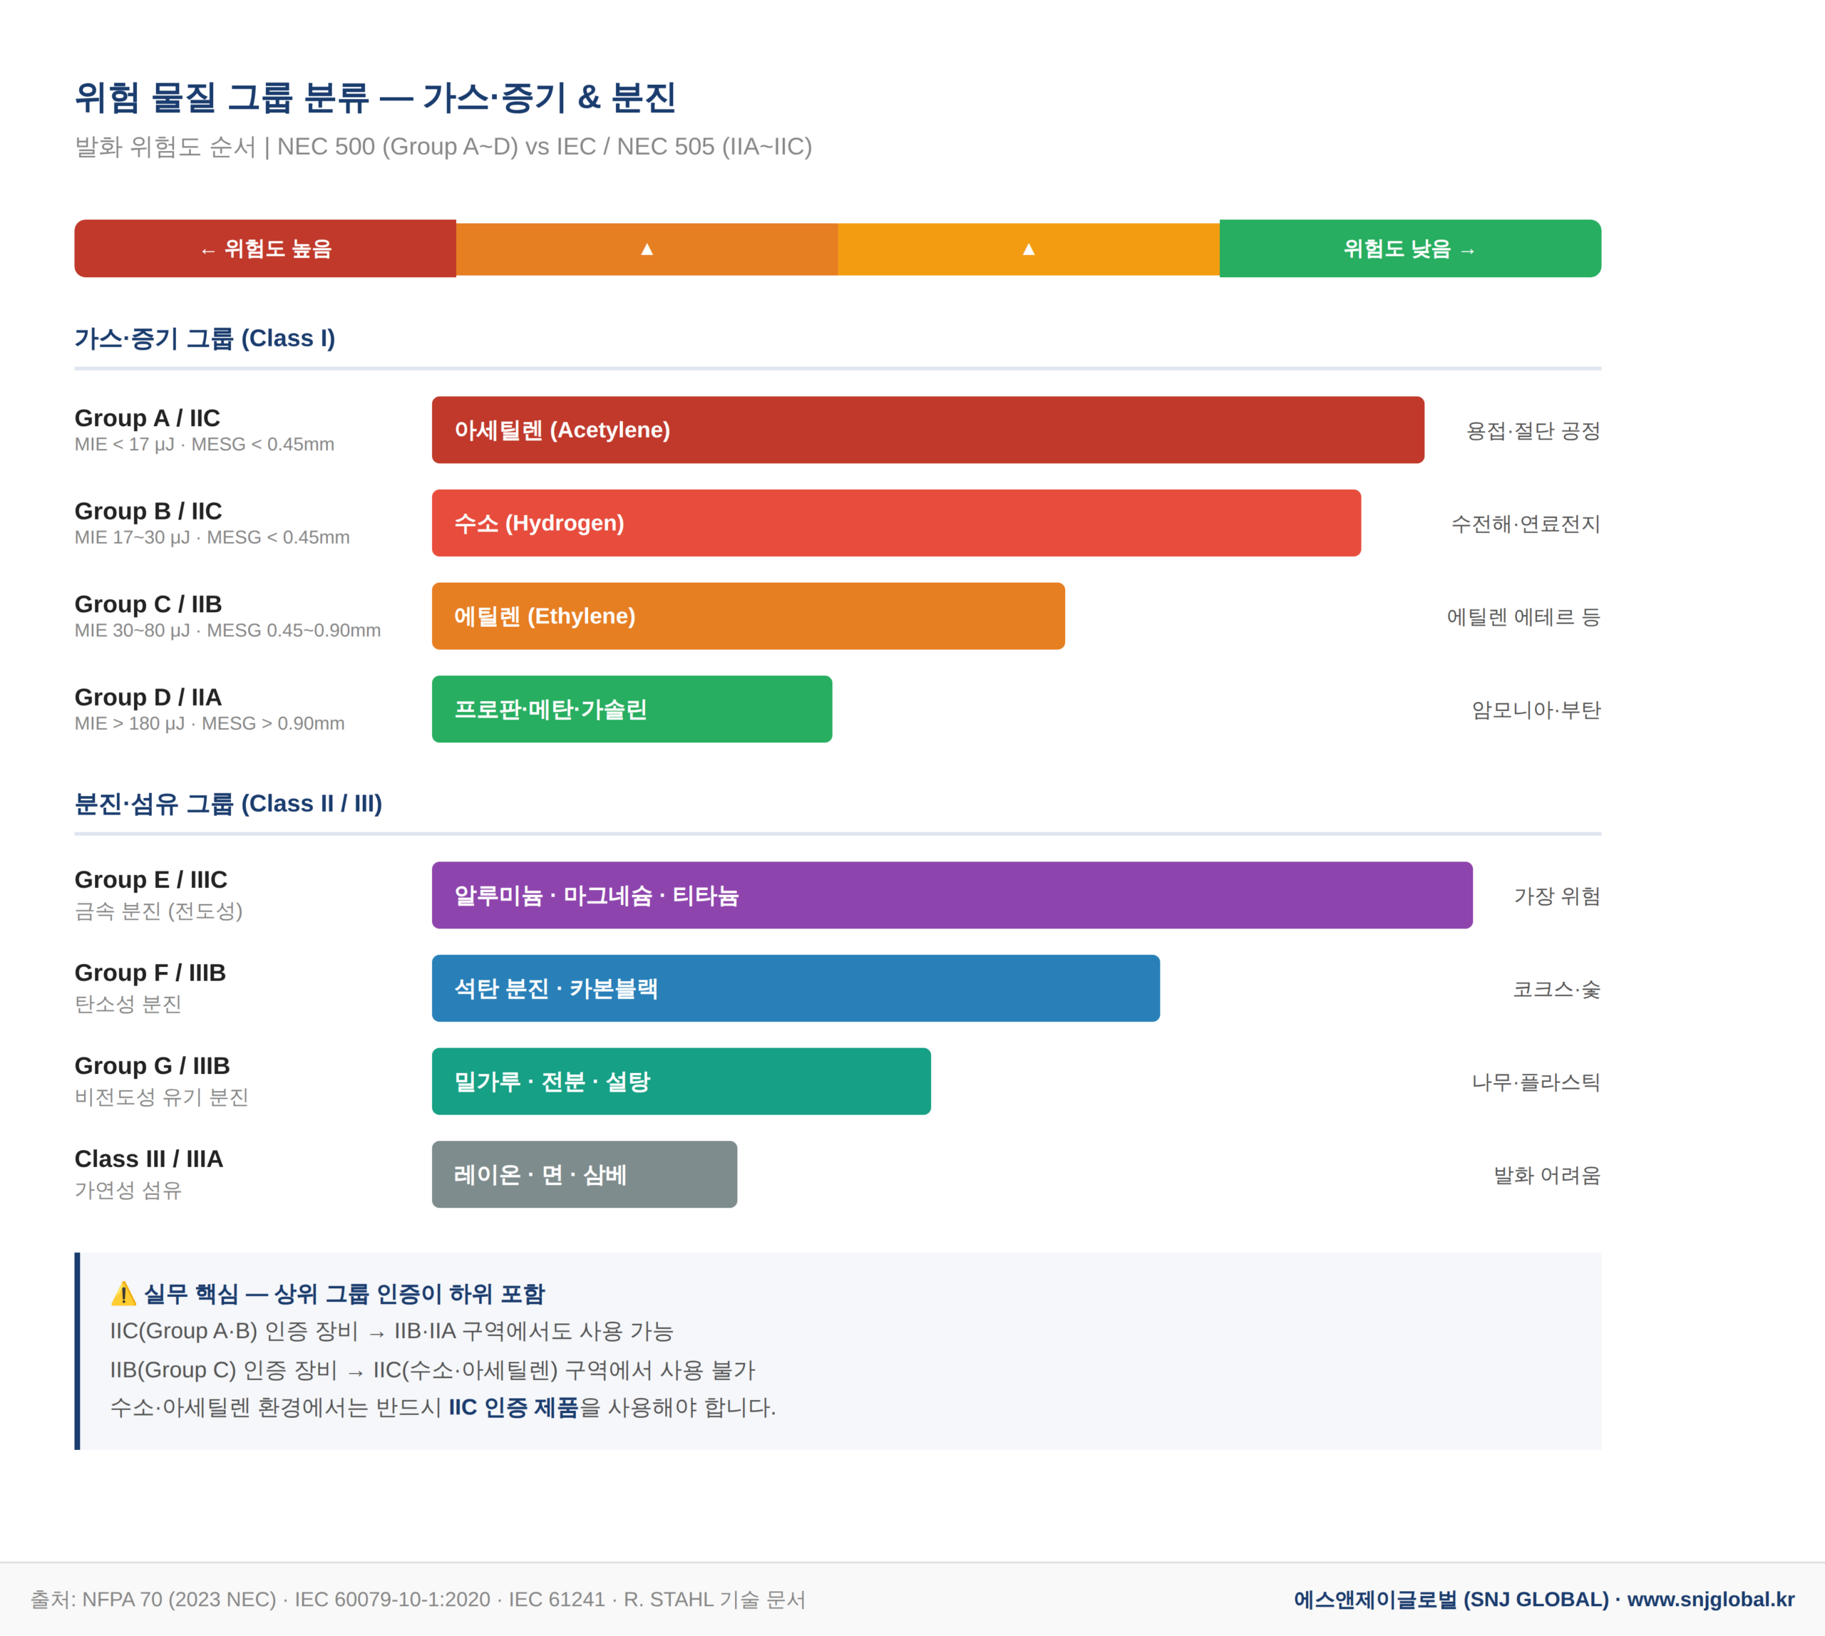Viewport: 1825px width, 1636px height.
Task: Click the source citation text in footer
Action: pyautogui.click(x=418, y=1599)
